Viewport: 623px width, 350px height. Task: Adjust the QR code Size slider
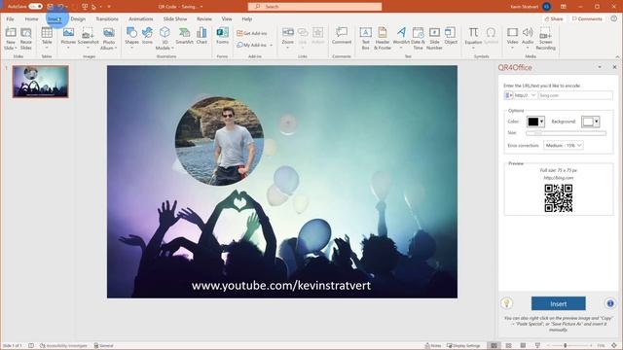click(567, 133)
